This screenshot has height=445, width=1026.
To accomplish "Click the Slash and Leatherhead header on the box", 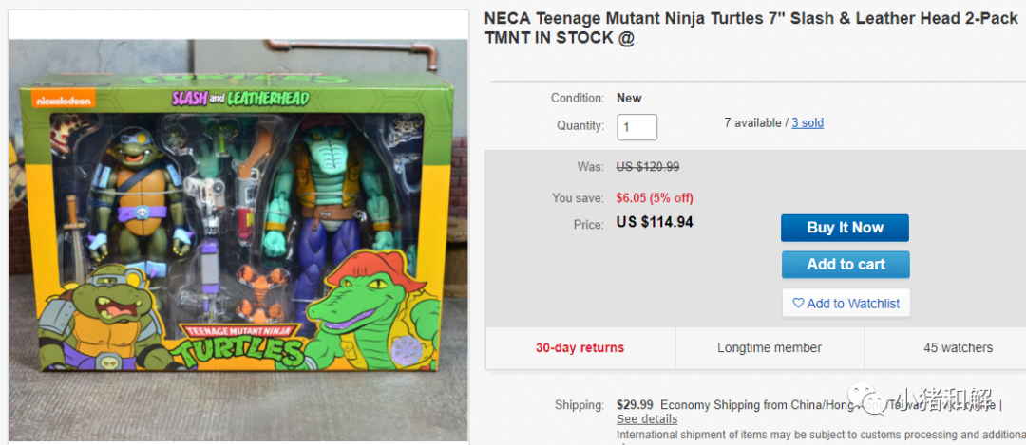I will (240, 99).
